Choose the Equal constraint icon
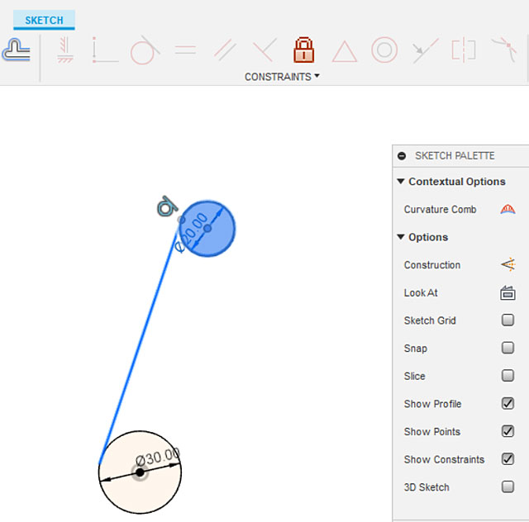 185,50
